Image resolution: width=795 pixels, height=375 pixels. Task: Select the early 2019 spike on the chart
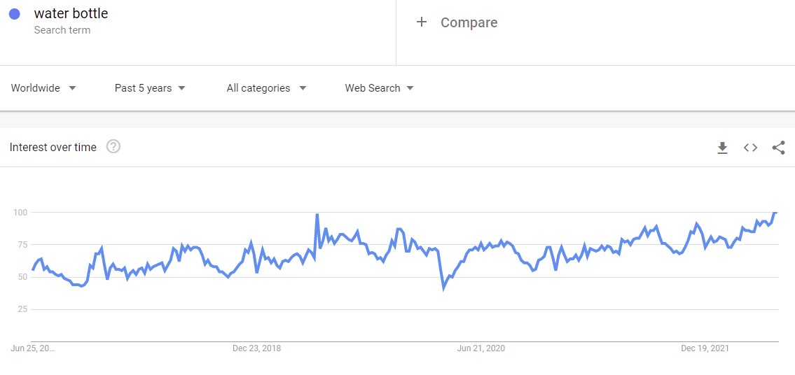317,215
